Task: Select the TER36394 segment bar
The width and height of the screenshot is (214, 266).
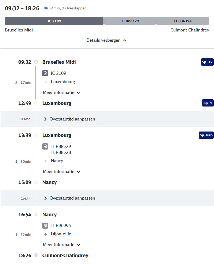Action: (x=183, y=21)
